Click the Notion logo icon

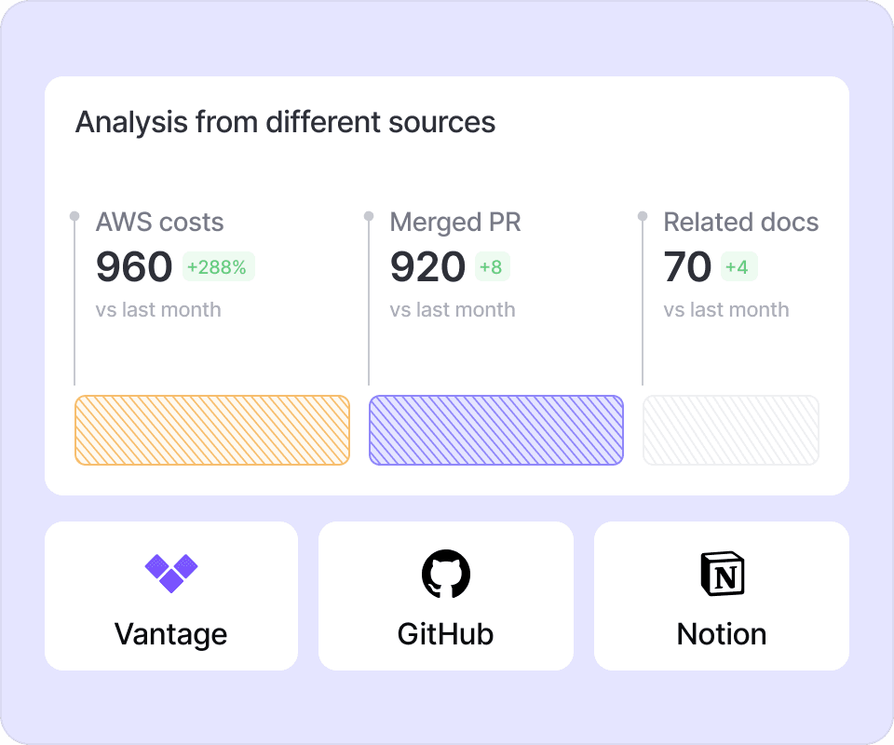click(722, 573)
